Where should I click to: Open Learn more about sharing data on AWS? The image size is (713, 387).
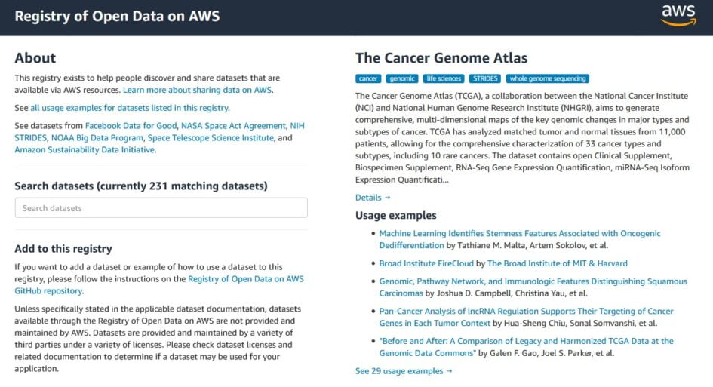(x=198, y=90)
